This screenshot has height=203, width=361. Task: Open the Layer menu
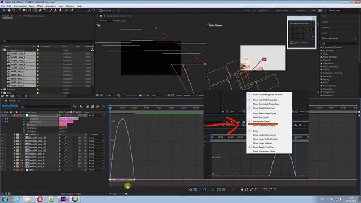[x=32, y=6]
